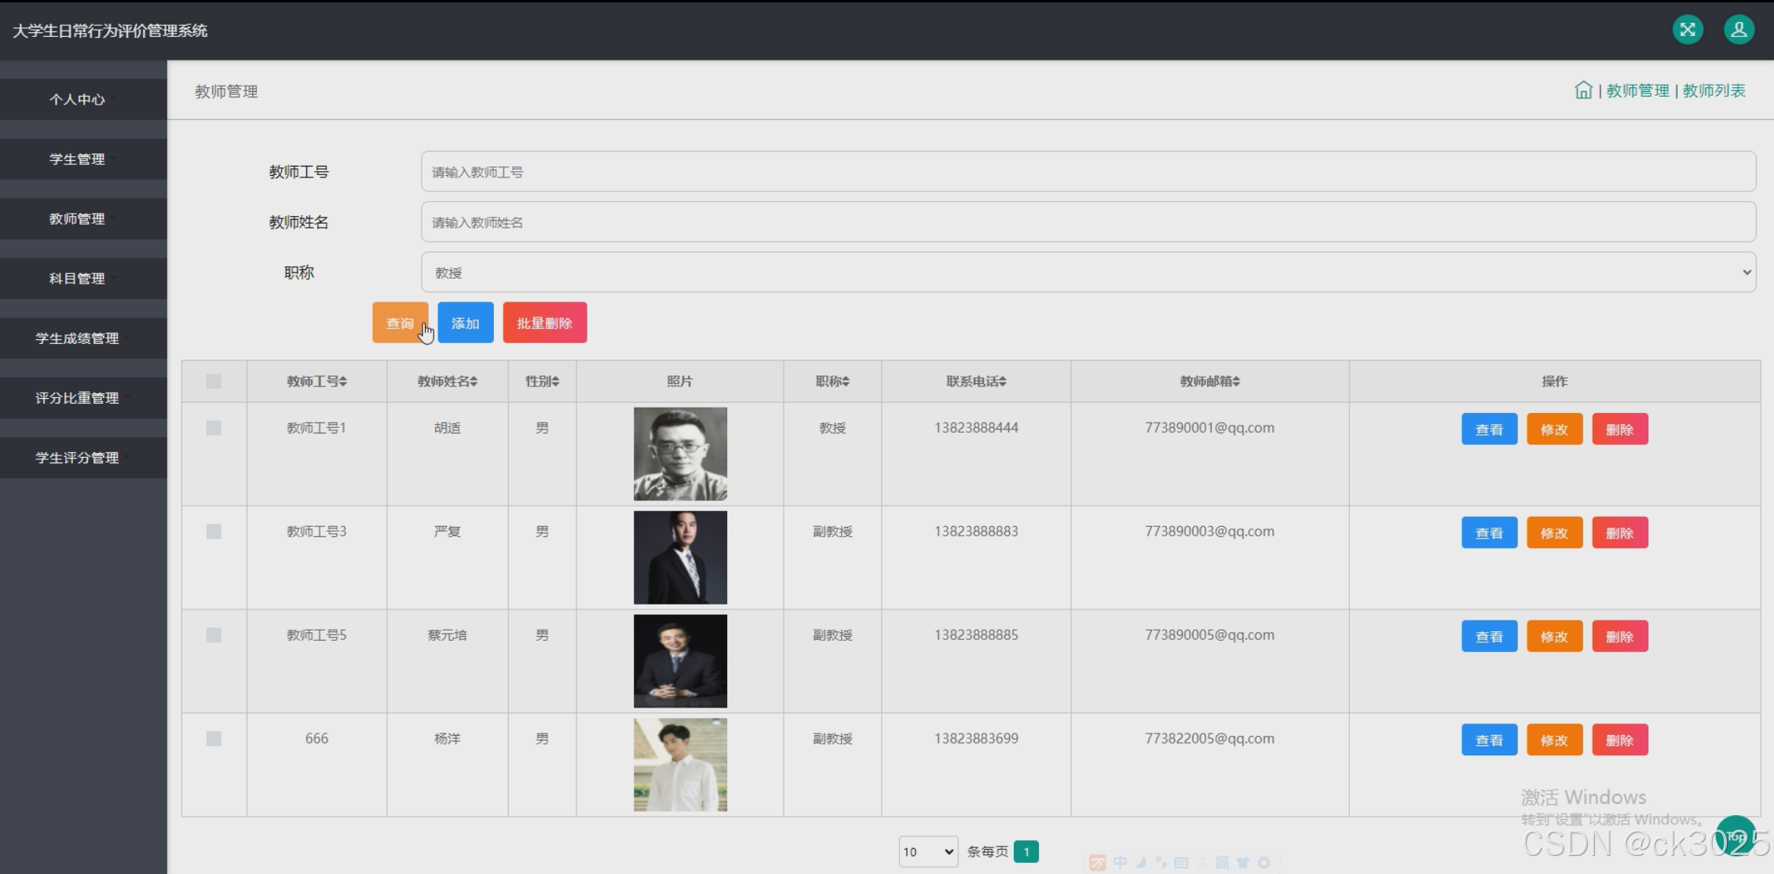Go to 学生评分管理 sidebar item
1774x874 pixels.
(77, 458)
